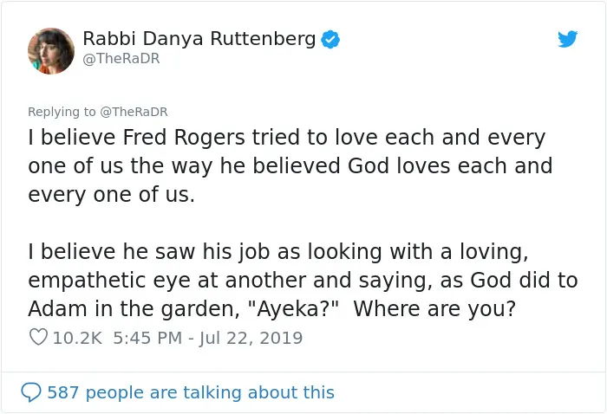Image resolution: width=607 pixels, height=414 pixels.
Task: Click the speech bubble reply icon
Action: [31, 392]
